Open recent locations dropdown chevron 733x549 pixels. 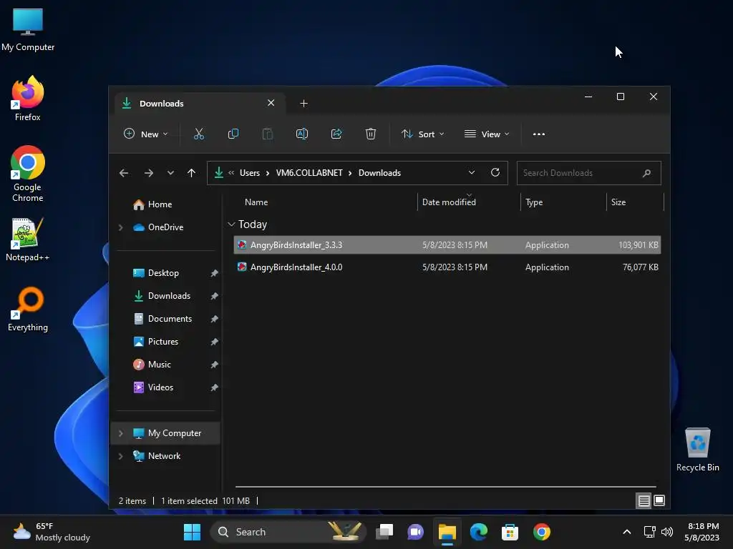(170, 173)
